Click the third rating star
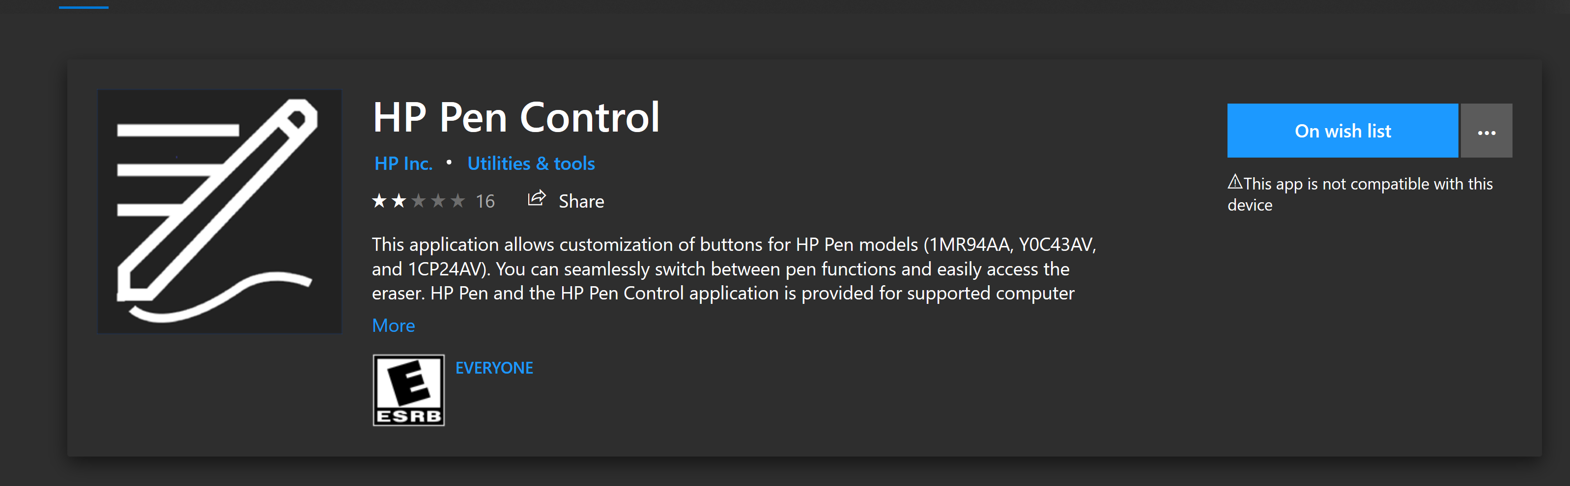This screenshot has width=1570, height=486. 419,200
